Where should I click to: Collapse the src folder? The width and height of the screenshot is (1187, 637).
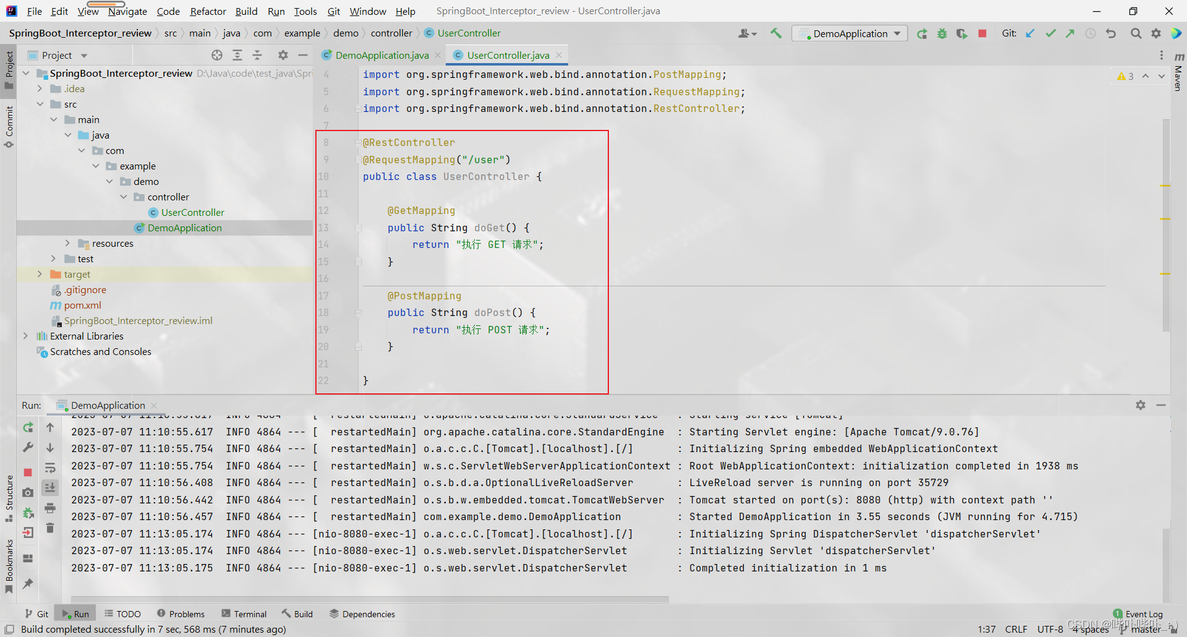[40, 104]
